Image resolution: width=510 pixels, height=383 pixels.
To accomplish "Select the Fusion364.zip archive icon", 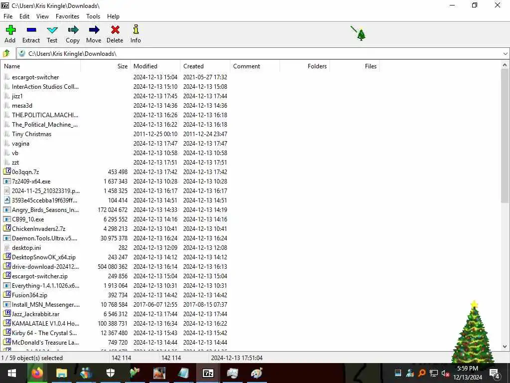I will [x=7, y=295].
